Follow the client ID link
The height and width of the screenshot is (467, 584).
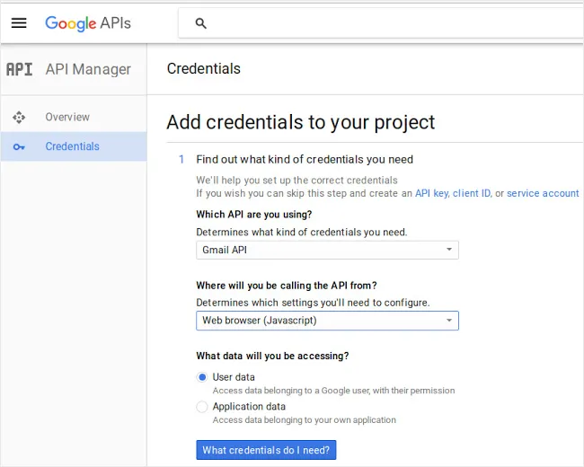point(472,193)
